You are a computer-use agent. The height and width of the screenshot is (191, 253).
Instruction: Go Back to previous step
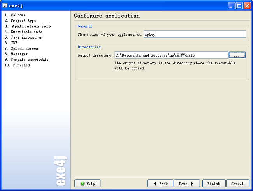[160, 184]
